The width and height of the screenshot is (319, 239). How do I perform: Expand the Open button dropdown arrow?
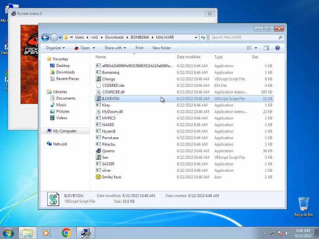click(x=94, y=48)
